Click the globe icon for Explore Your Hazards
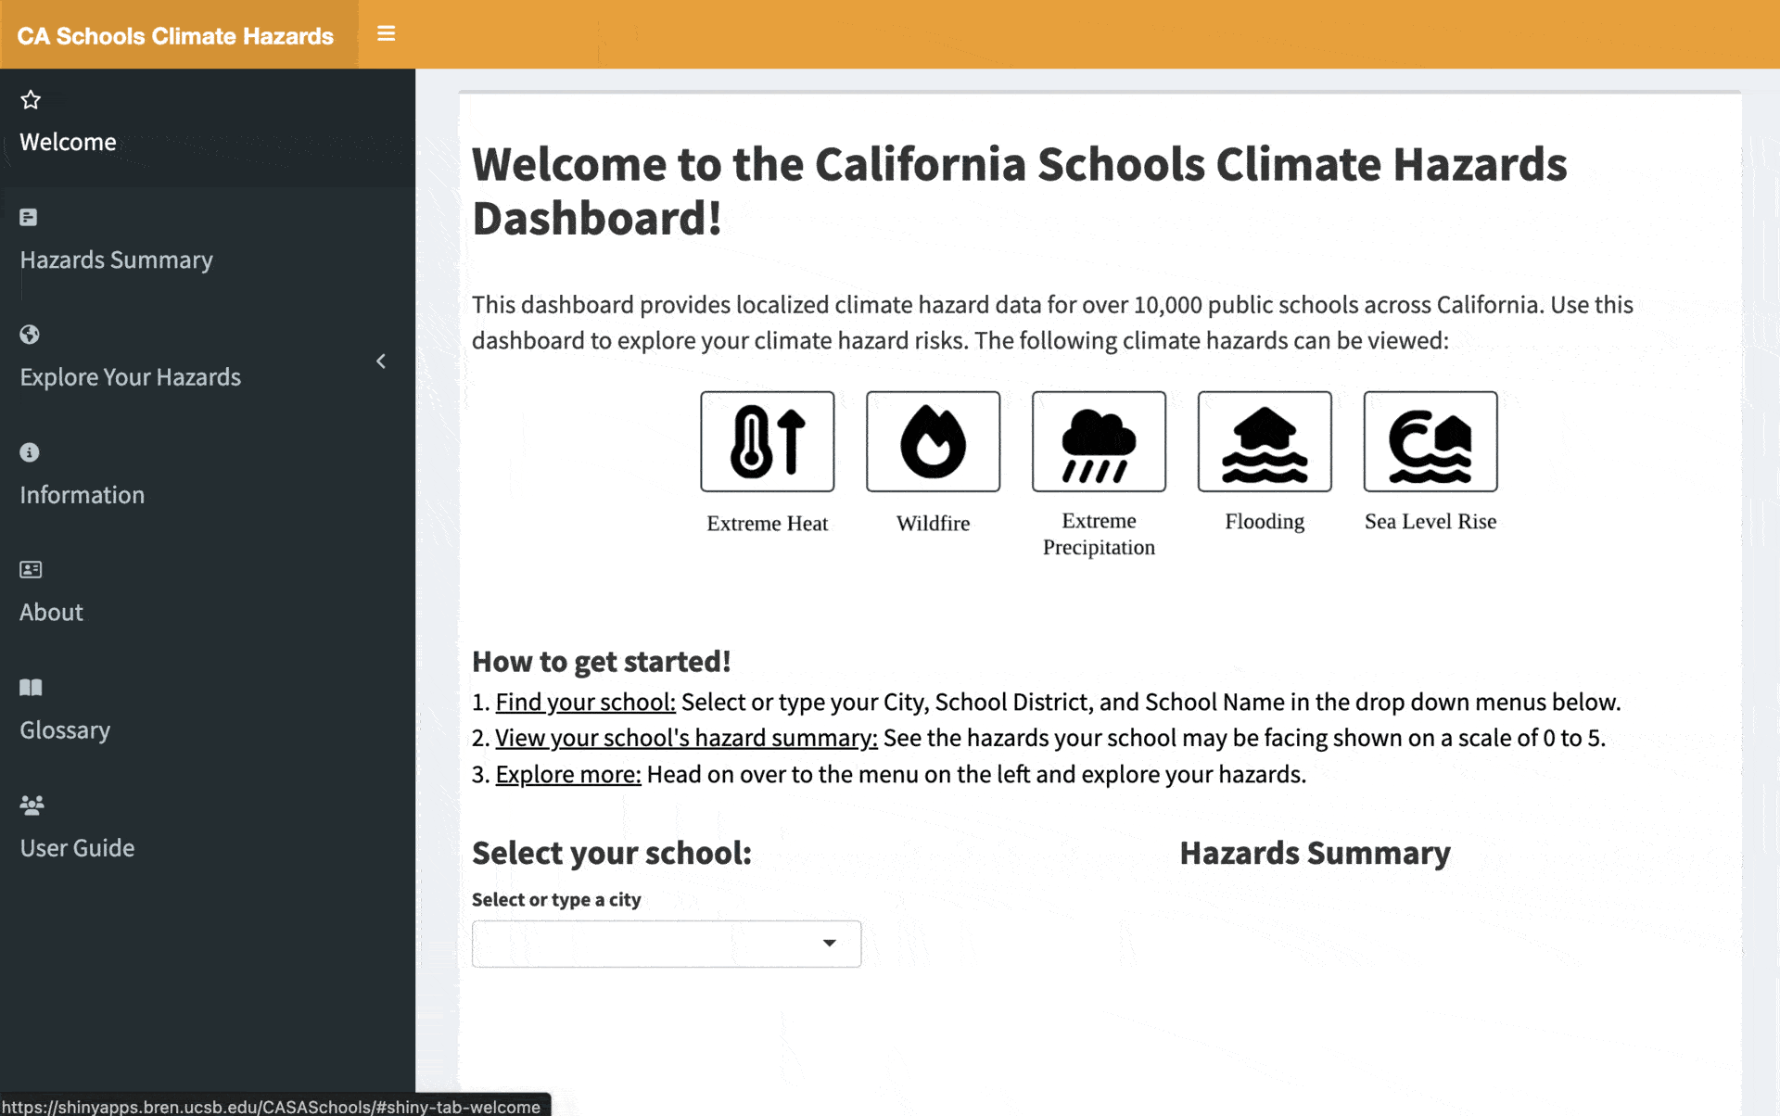 29,335
